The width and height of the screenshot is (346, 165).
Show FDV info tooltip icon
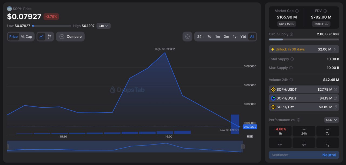coord(325,11)
